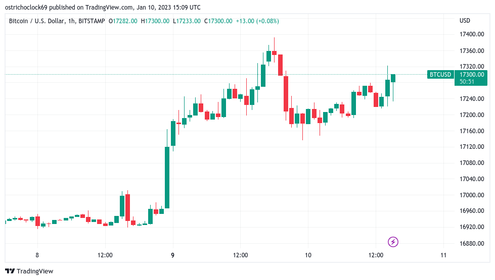Click the 17300.00 current price tag

click(x=472, y=75)
